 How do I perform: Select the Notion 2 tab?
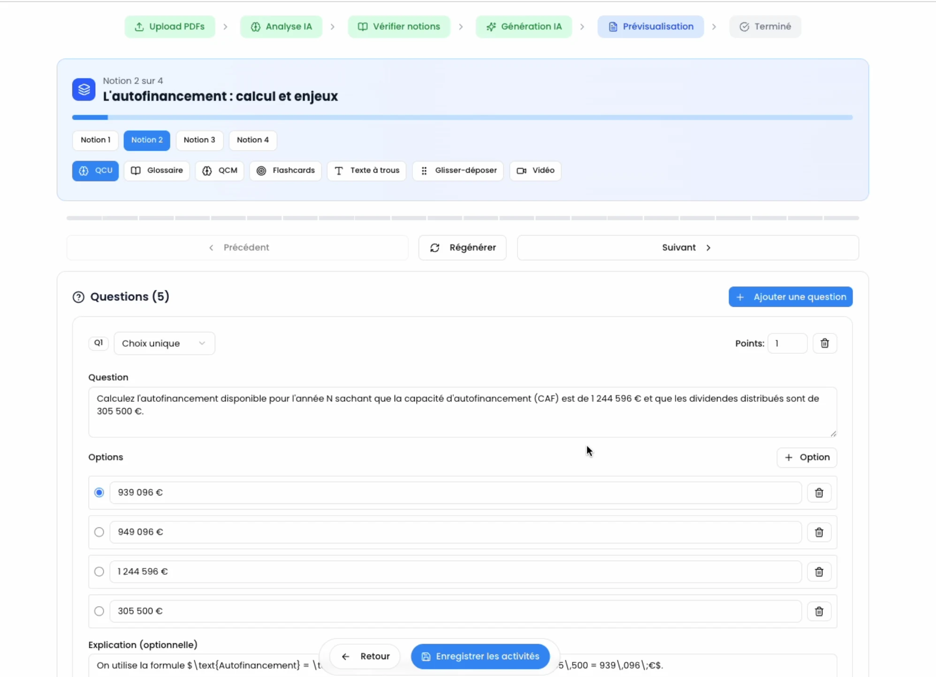click(x=147, y=140)
